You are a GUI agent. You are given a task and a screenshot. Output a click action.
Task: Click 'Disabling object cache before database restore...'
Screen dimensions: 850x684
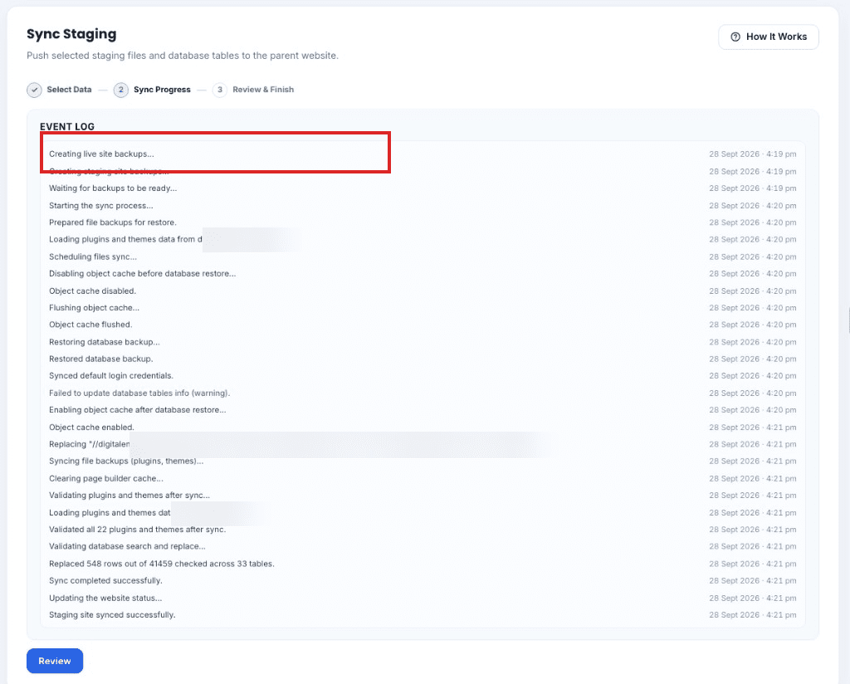[143, 273]
